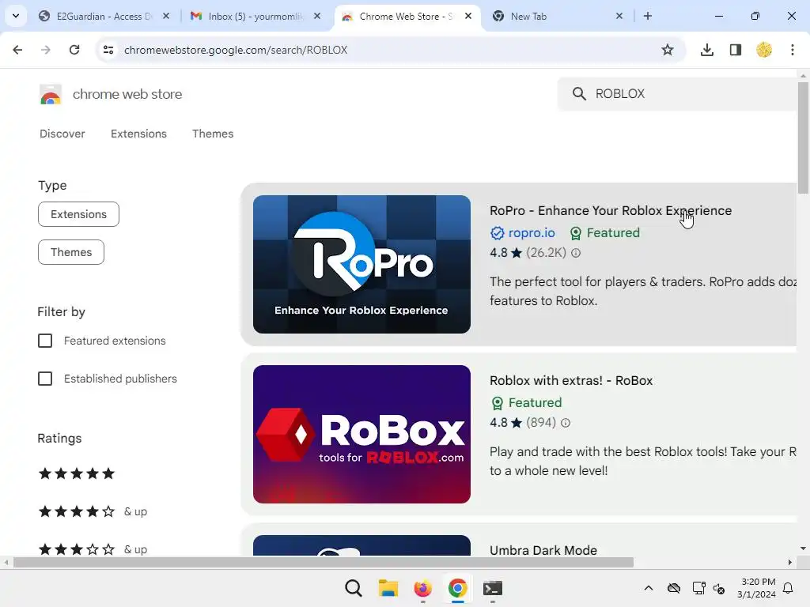
Task: Open the downloads icon in Chrome toolbar
Action: pos(706,50)
